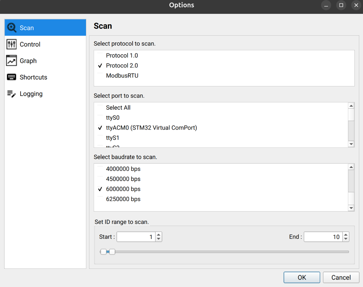Enable ModbusRTU protocol scanning
363x287 pixels.
coord(100,76)
